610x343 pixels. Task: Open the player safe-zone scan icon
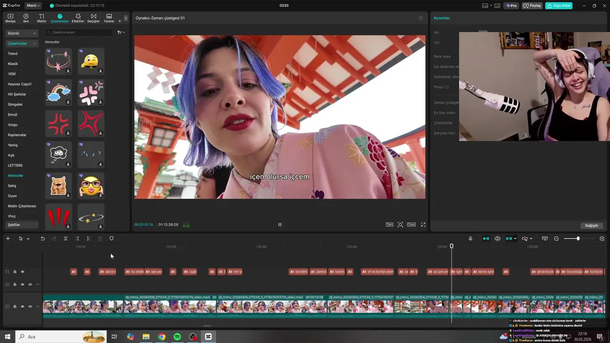pos(400,224)
